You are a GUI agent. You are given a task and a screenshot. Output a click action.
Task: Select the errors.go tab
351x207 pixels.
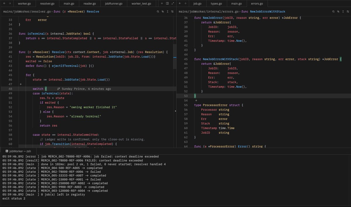pyautogui.click(x=257, y=4)
